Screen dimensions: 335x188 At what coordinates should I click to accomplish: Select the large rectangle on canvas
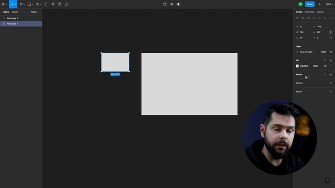(x=189, y=84)
